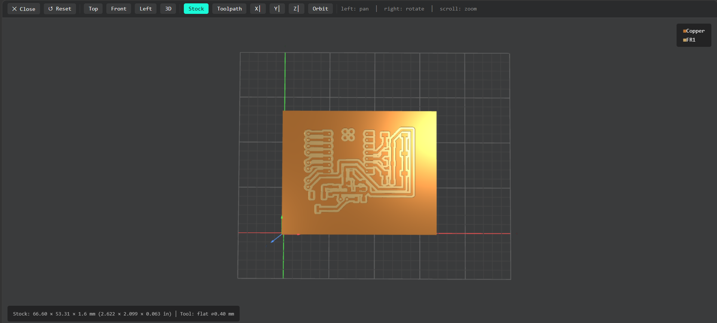Click the 'scroll: zoom' hint text
This screenshot has width=717, height=323.
458,9
